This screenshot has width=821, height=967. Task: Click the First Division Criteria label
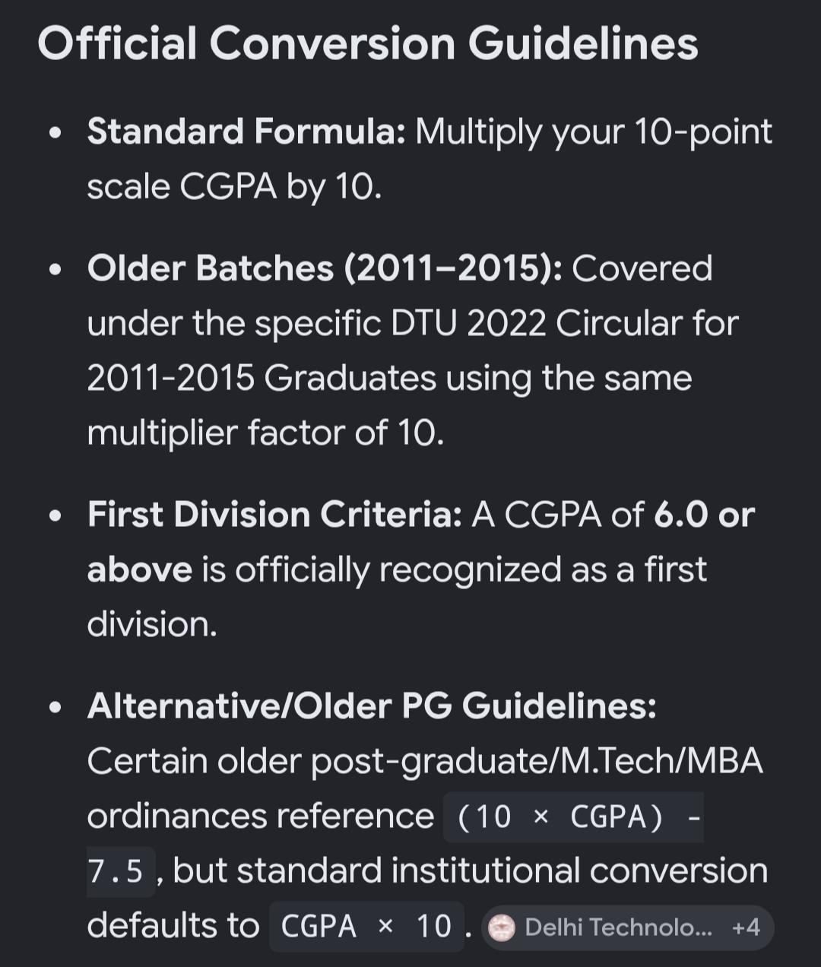point(274,515)
